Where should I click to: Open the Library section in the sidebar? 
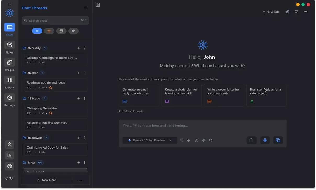pyautogui.click(x=9, y=82)
